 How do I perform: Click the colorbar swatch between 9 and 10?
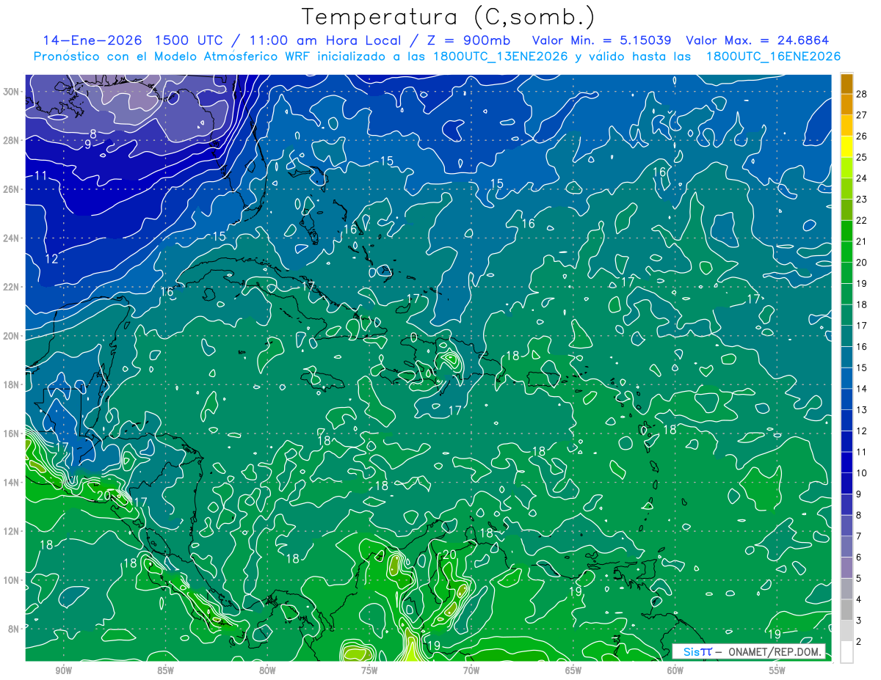coord(847,483)
